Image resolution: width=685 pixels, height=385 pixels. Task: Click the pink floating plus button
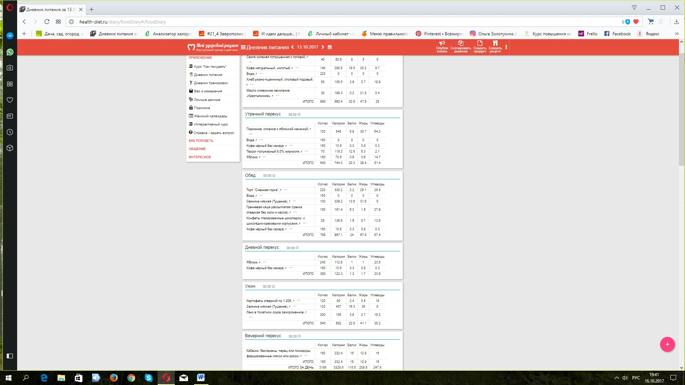coord(667,344)
